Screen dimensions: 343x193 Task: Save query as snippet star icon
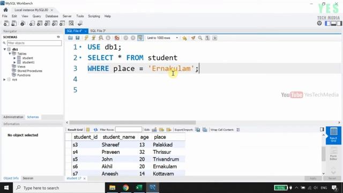(x=184, y=38)
